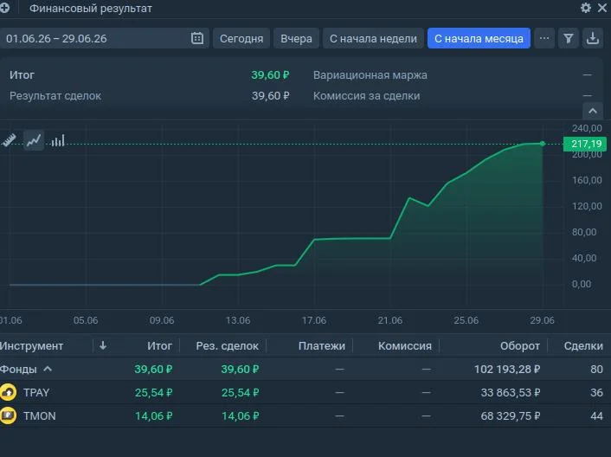The height and width of the screenshot is (457, 611).
Task: Click the TMON fund icon
Action: [x=8, y=415]
